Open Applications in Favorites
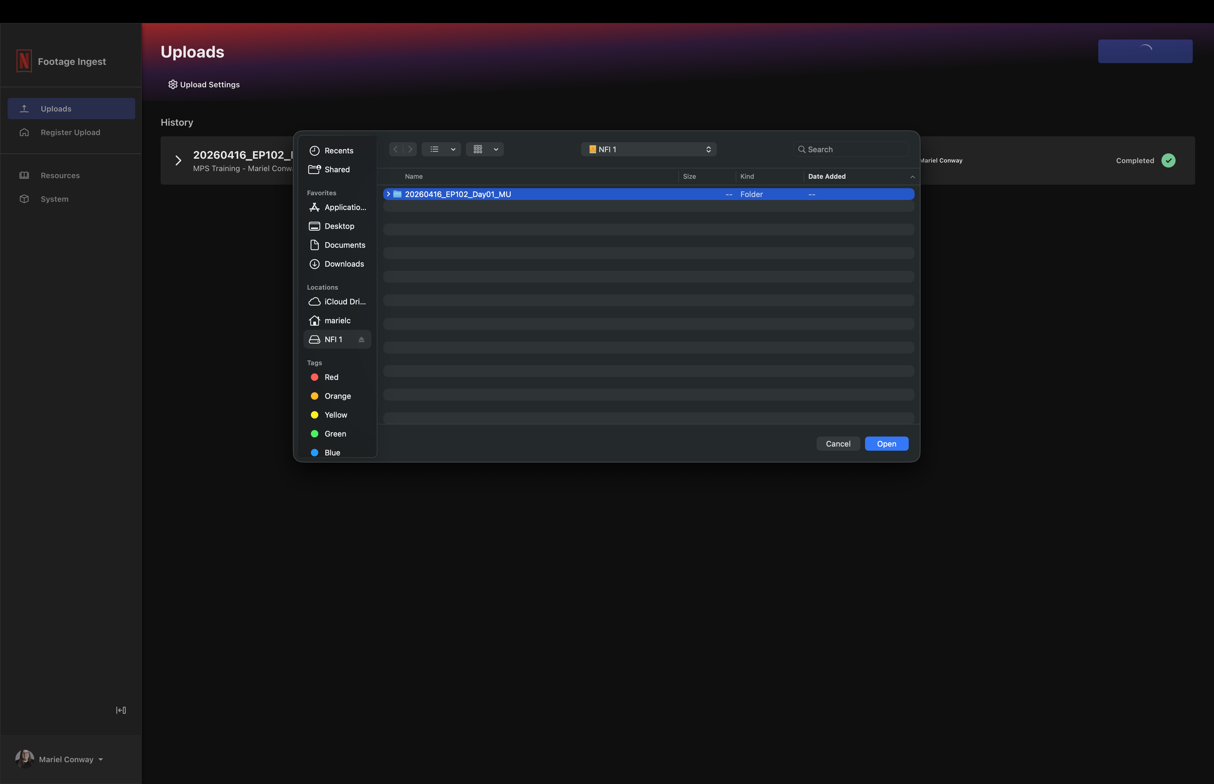1214x784 pixels. point(337,207)
